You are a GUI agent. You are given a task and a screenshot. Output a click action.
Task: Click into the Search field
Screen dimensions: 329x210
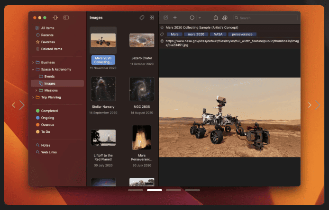point(265,18)
